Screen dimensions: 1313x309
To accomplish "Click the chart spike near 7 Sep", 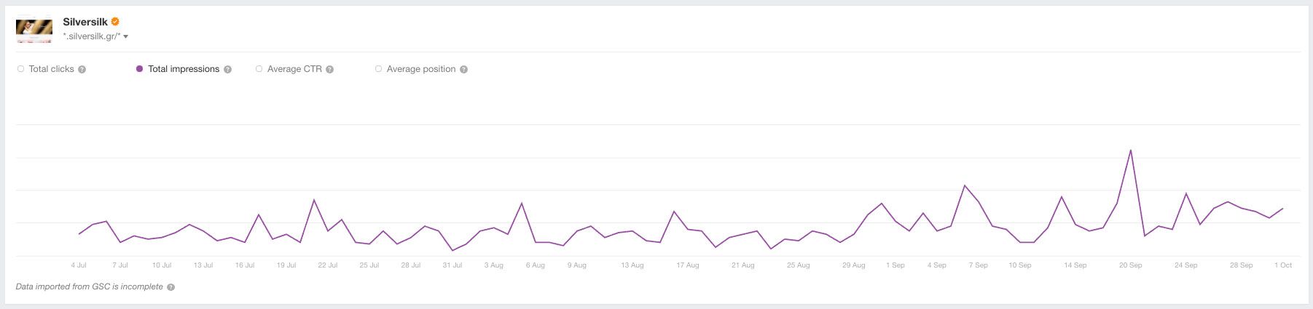I will click(x=965, y=185).
